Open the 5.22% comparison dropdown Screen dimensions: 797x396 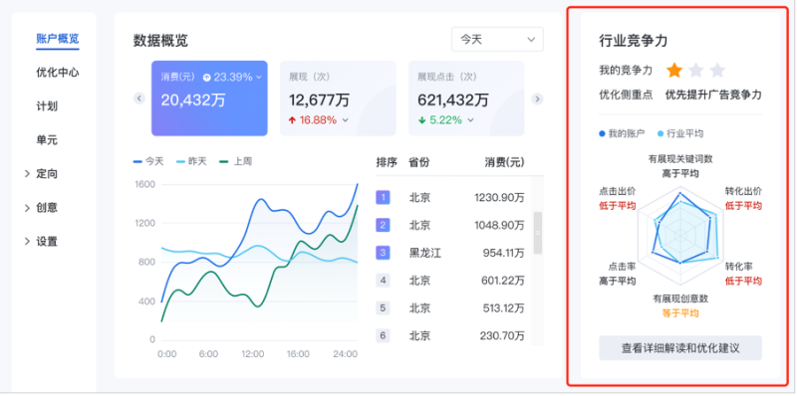pyautogui.click(x=470, y=120)
